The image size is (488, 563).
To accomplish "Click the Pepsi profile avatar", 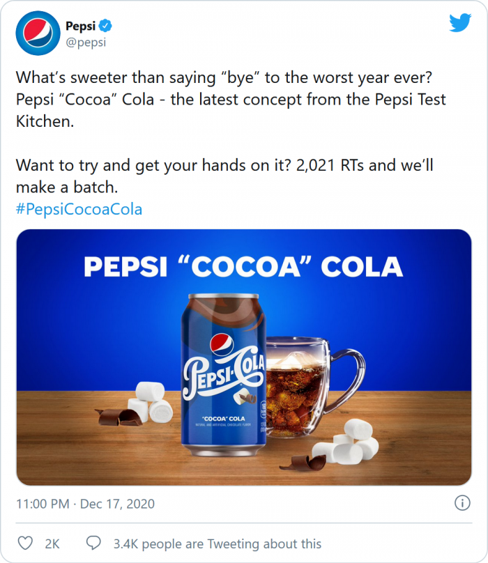I will (x=36, y=34).
